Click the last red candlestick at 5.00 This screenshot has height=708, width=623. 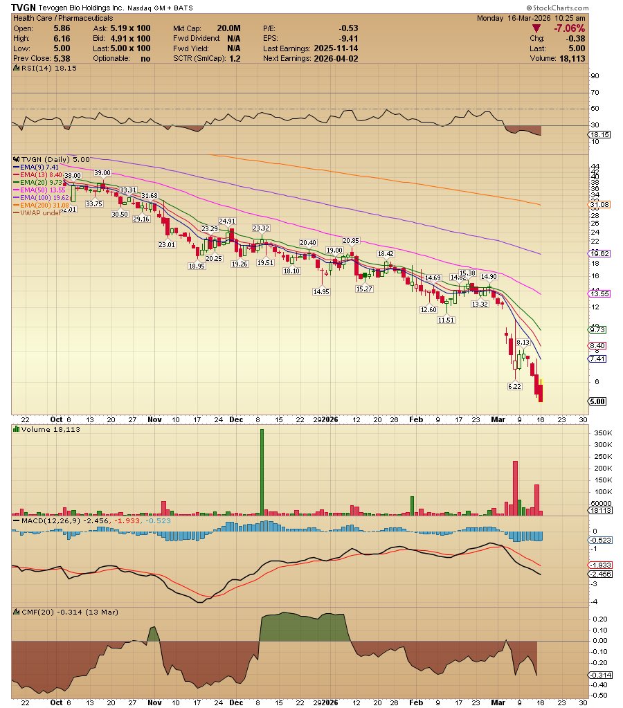(x=541, y=393)
